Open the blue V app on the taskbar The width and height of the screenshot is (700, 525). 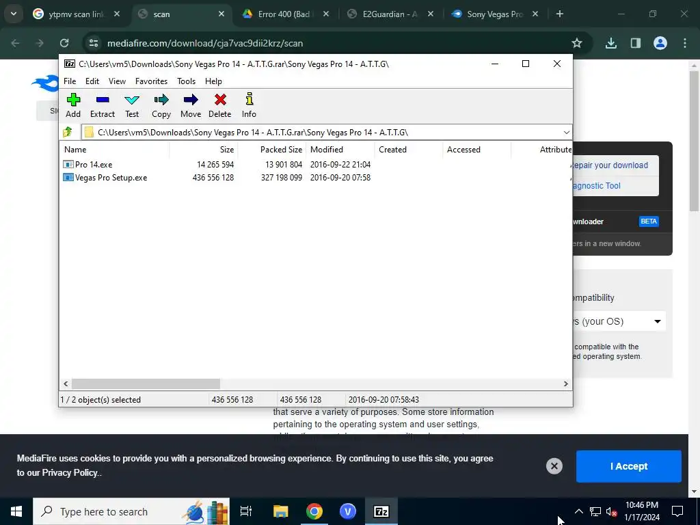(347, 511)
